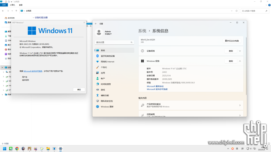271x152 pixels.
Task: Toggle 拼 input mode in tray
Action: tap(243, 149)
